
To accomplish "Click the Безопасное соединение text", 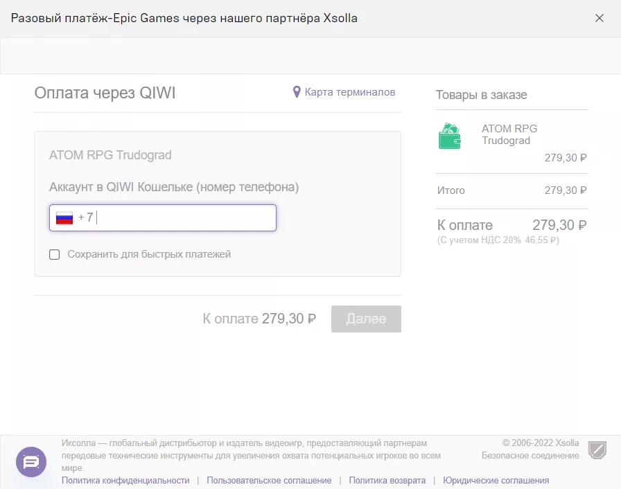I will pyautogui.click(x=530, y=455).
